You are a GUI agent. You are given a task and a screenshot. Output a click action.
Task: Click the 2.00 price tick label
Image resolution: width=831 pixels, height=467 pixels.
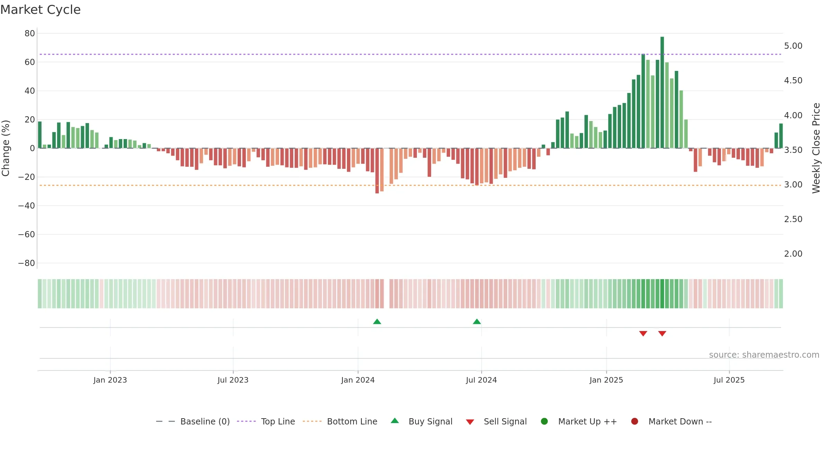[x=793, y=254]
